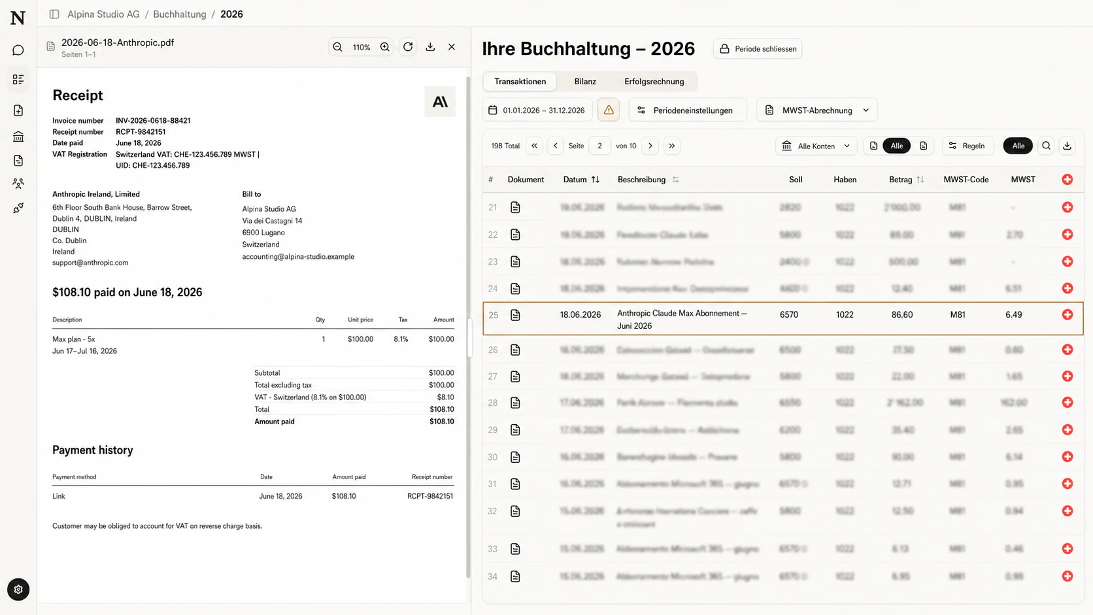
Task: Click amount 86.60 in row 25
Action: pos(902,315)
